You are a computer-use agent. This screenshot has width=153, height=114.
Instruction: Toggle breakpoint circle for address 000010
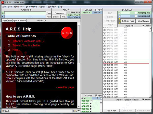tap(104, 89)
